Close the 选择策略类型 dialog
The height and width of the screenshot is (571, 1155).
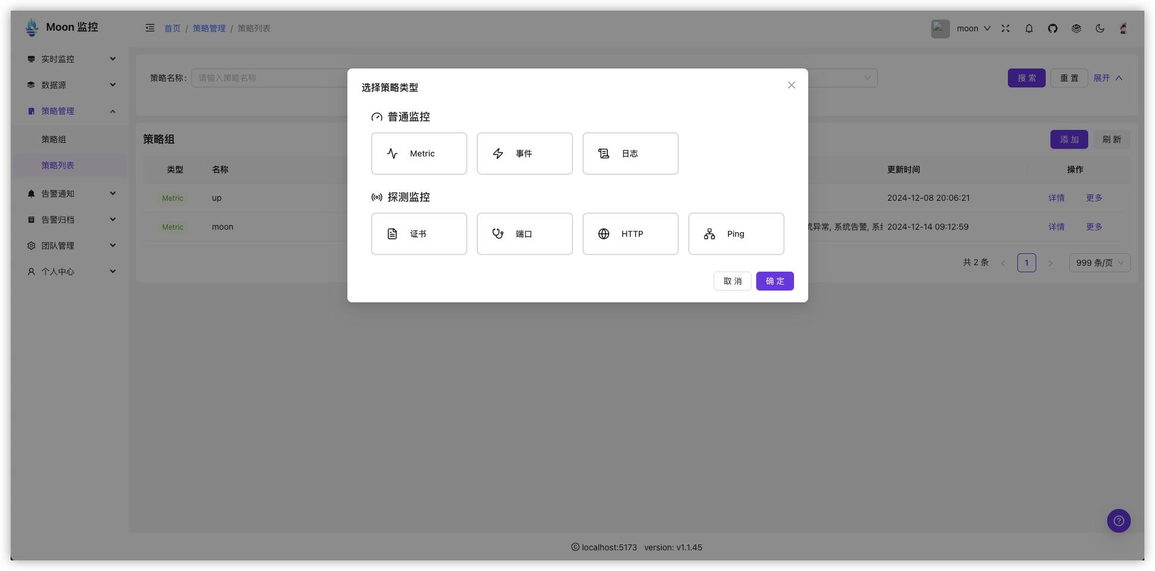[x=792, y=85]
